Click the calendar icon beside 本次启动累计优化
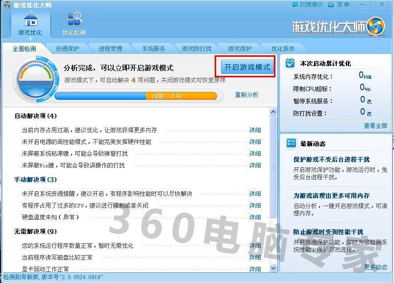394x283 pixels. click(x=290, y=63)
